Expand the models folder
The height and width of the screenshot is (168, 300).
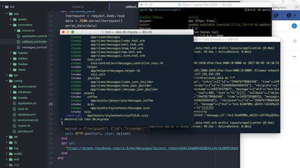point(11,64)
